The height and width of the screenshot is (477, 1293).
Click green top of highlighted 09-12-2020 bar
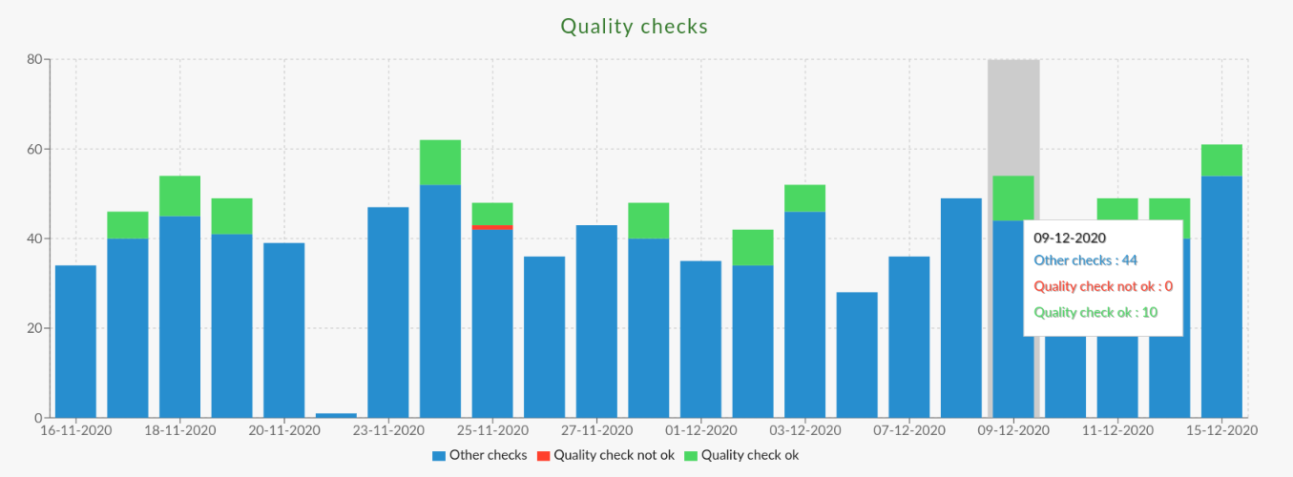pos(1013,197)
